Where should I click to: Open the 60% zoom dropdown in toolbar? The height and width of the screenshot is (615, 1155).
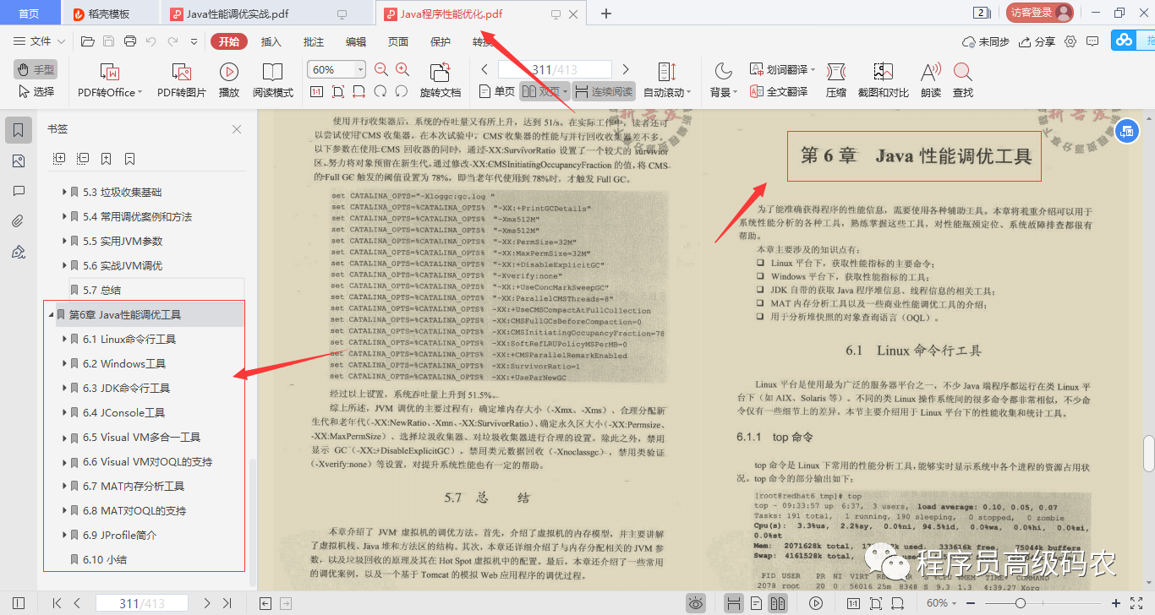click(361, 70)
